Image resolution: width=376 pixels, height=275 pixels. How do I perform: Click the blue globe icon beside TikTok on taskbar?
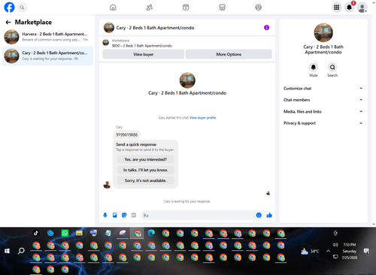click(50, 234)
